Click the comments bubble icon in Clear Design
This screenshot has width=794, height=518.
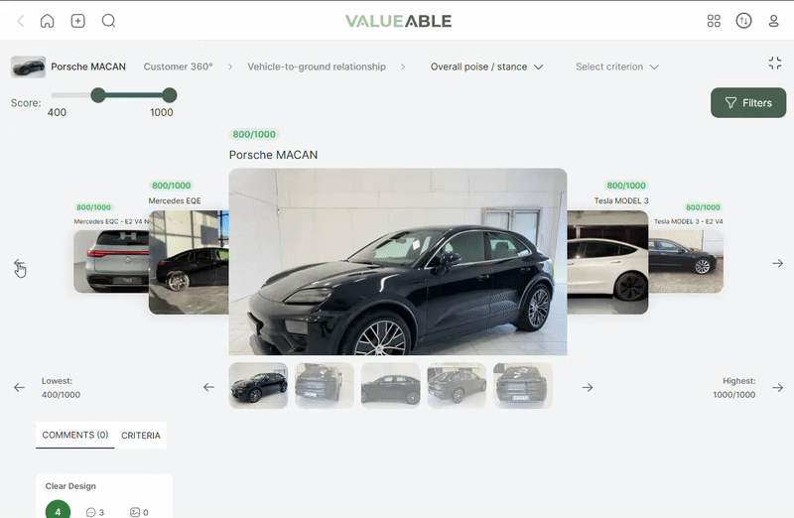tap(91, 512)
